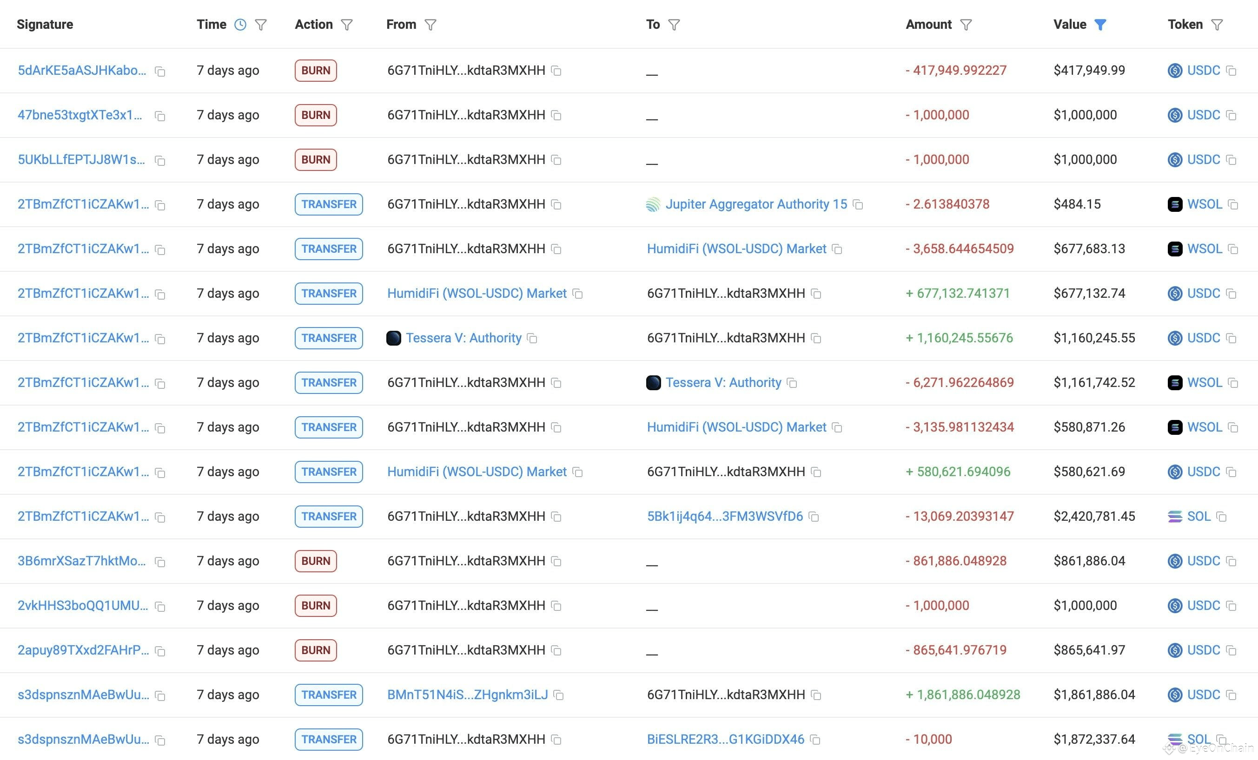
Task: Click TRANSFER tag for the 2.613840378 WSOL row
Action: click(328, 204)
